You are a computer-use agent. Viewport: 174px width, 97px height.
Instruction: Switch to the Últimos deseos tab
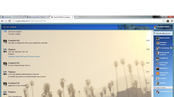click(38, 17)
